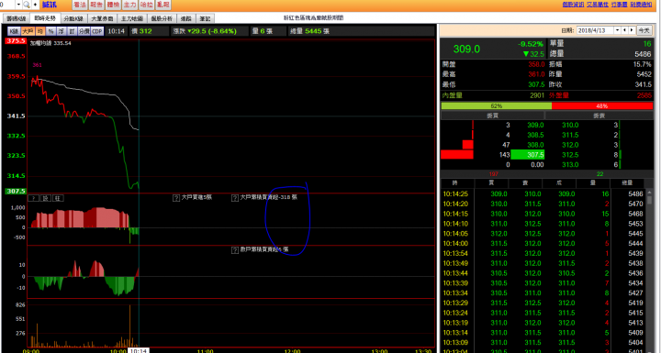Viewport: 661px width, 353px height.
Task: Click the 設 settings box in indicator panel
Action: [46, 198]
